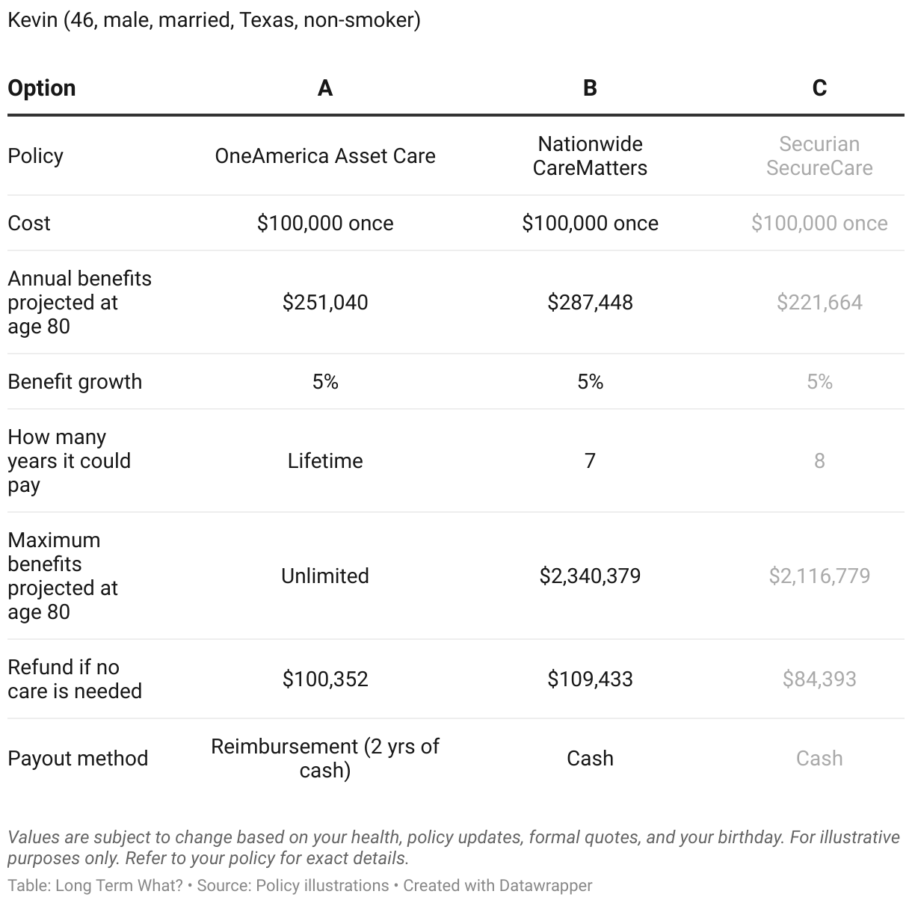The width and height of the screenshot is (912, 903).
Task: Click the $2,340,379 maximum benefits value
Action: (x=590, y=576)
